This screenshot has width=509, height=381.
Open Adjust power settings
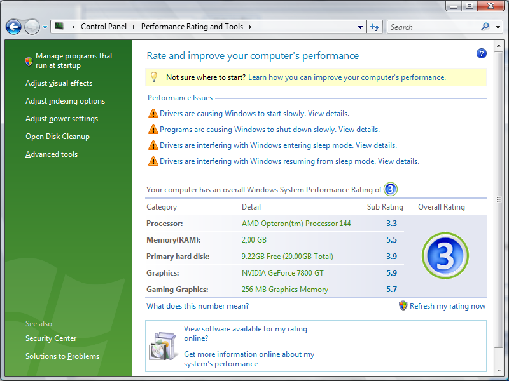pos(62,119)
